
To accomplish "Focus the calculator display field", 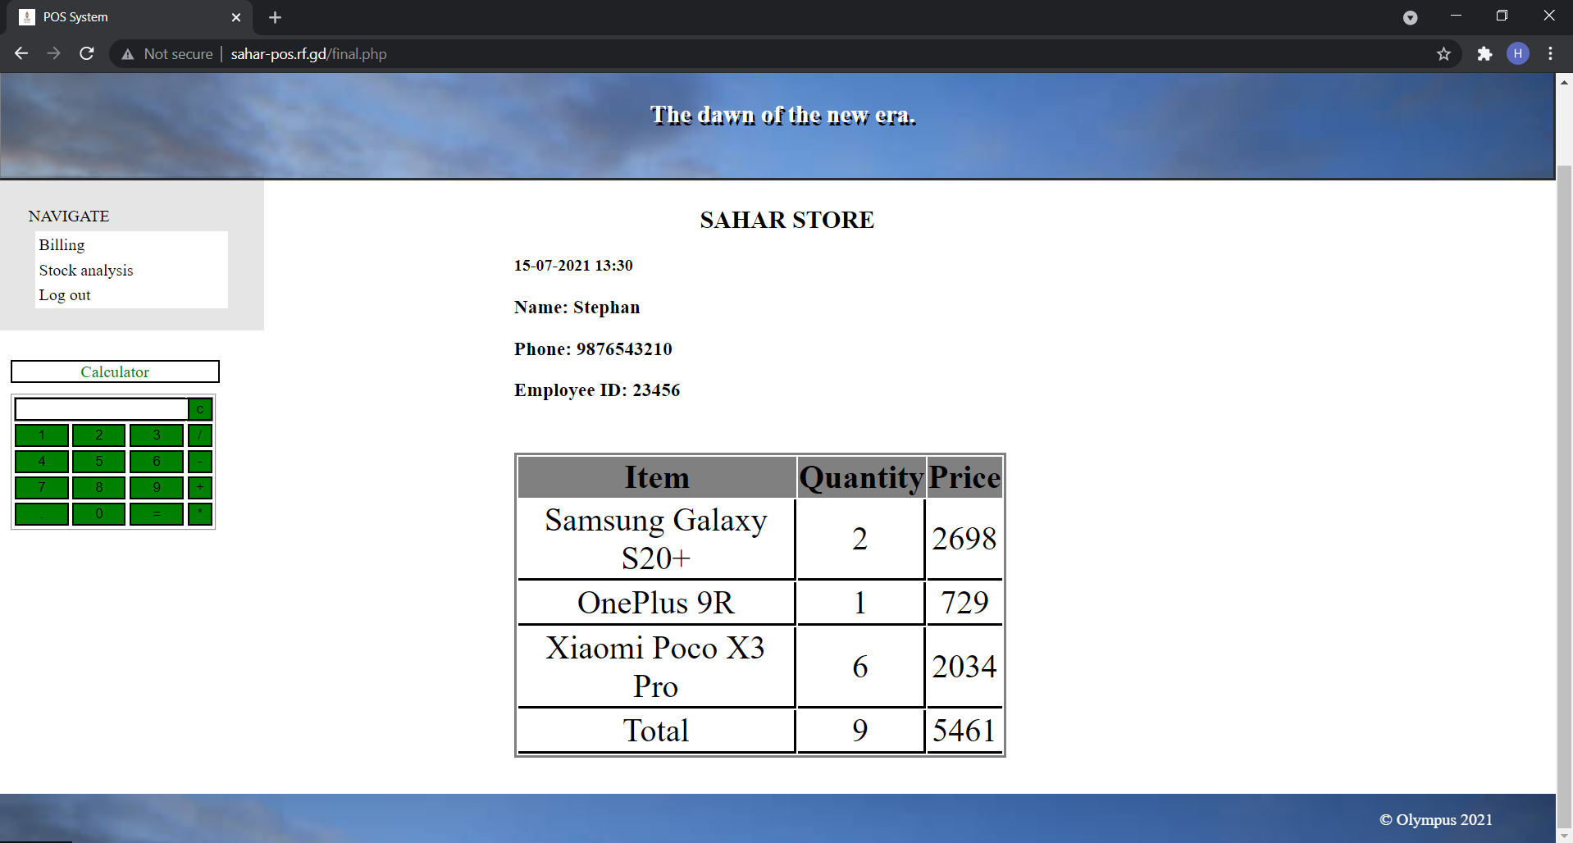I will pos(102,409).
